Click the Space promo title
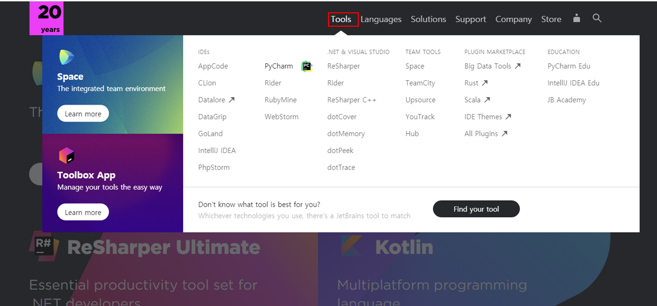This screenshot has height=306, width=657. tap(70, 76)
